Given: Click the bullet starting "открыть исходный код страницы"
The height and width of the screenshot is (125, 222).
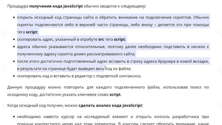Looking at the screenshot, I should (113, 25).
